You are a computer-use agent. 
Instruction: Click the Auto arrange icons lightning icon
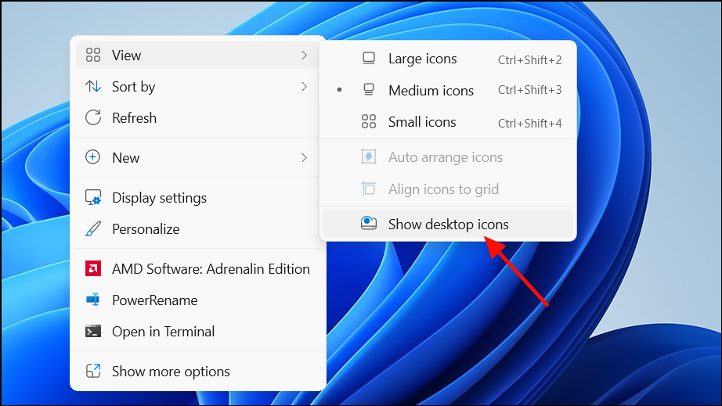[369, 156]
